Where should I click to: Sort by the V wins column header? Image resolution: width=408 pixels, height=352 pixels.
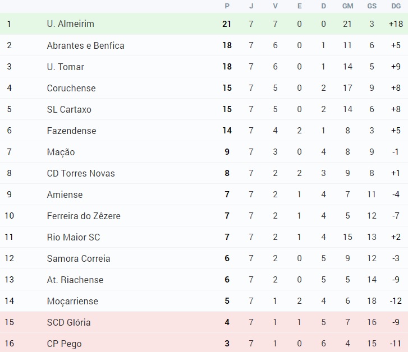276,6
